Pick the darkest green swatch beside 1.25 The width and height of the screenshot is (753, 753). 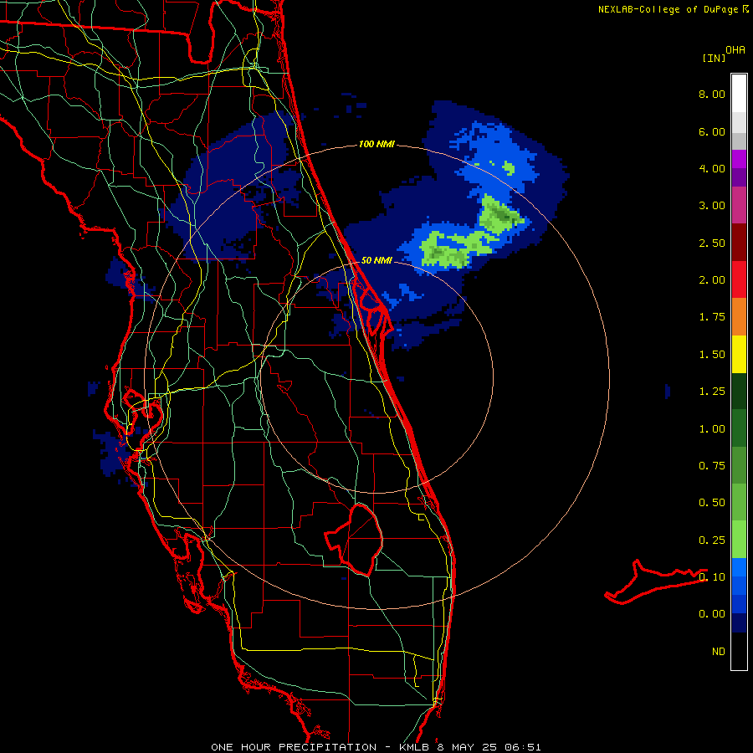(x=739, y=391)
